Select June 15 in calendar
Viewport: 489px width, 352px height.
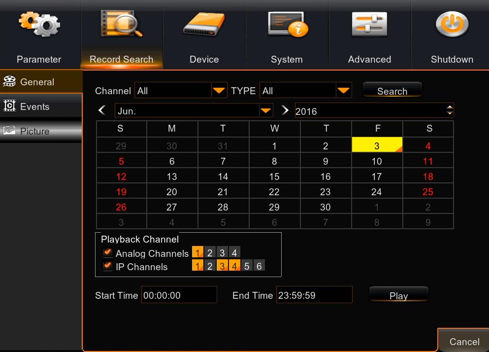(274, 176)
